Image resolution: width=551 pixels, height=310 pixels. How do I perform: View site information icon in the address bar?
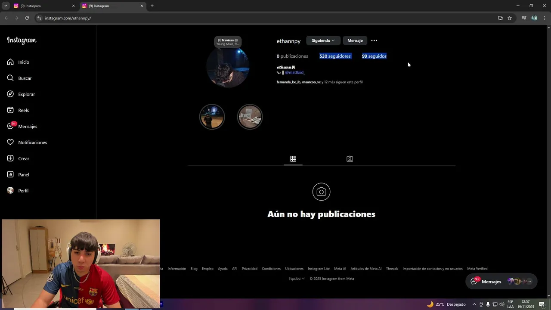point(39,18)
